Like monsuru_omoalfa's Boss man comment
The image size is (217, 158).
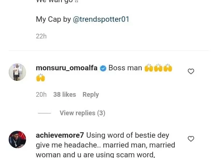pyautogui.click(x=191, y=71)
